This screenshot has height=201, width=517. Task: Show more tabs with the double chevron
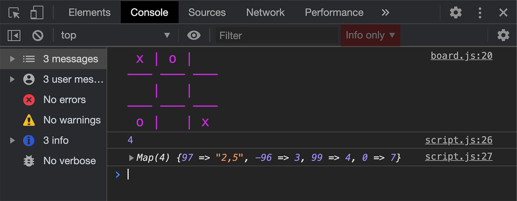[385, 13]
